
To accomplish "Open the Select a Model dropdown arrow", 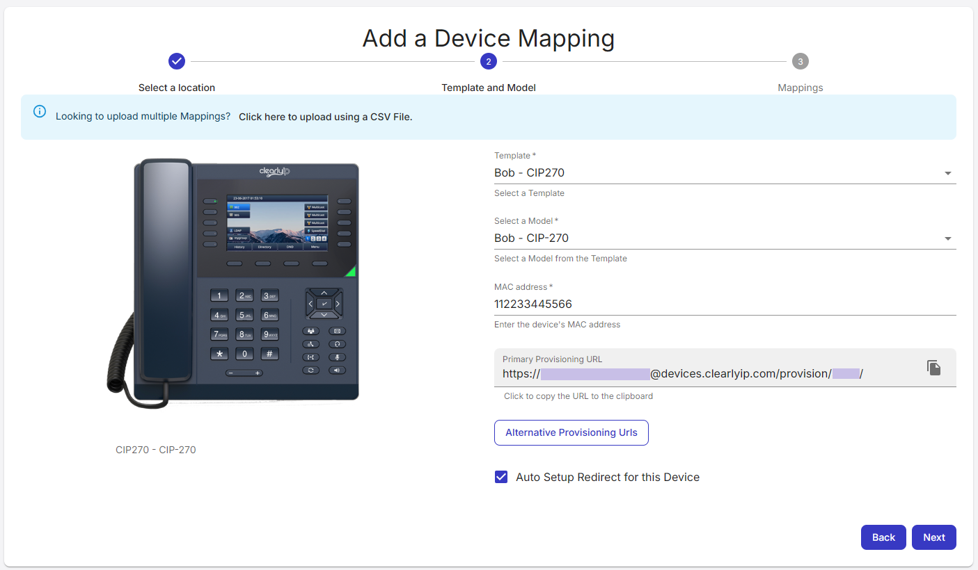I will (x=948, y=238).
